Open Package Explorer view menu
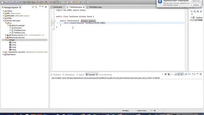Viewport: 204px width, 115px height. [40, 6]
